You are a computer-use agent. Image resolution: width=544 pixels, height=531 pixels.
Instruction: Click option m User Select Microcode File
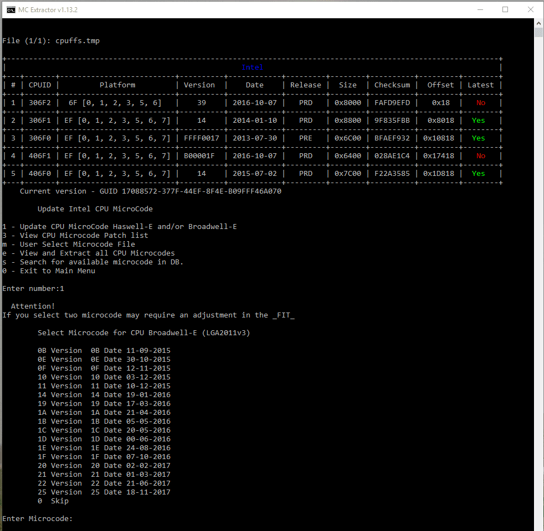click(x=69, y=244)
